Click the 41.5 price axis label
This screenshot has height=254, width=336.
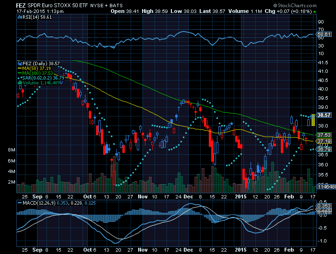(323, 63)
